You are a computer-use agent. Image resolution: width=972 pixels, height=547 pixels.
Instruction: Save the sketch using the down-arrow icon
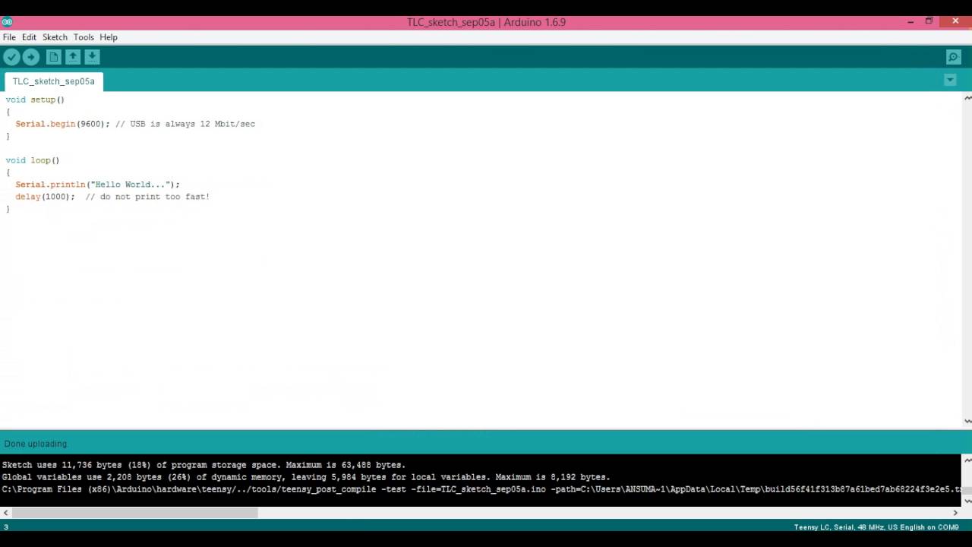coord(92,57)
